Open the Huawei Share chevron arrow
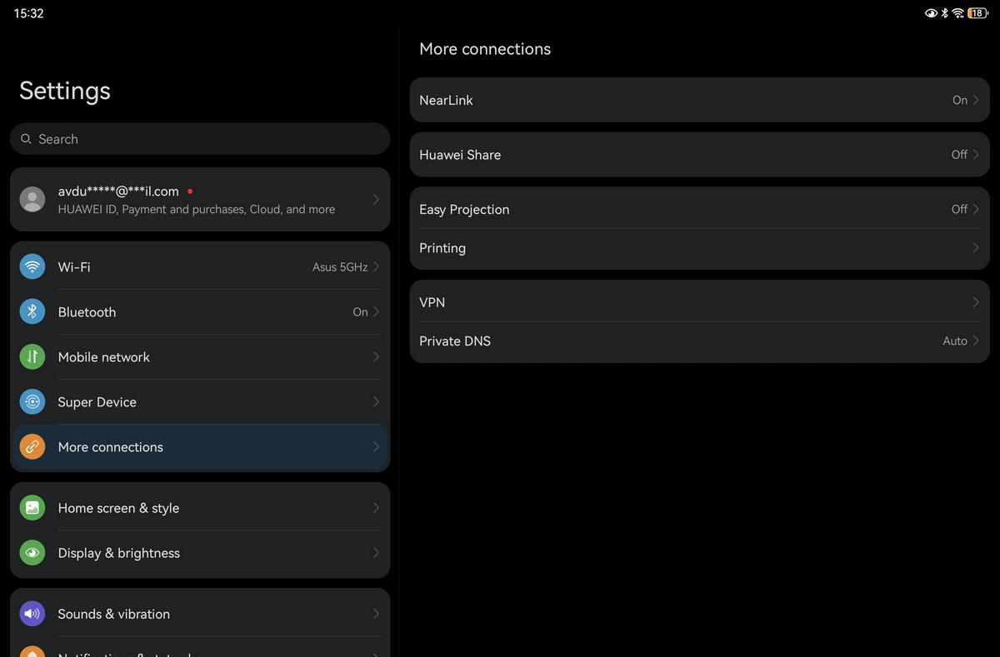The image size is (1000, 657). (x=976, y=155)
